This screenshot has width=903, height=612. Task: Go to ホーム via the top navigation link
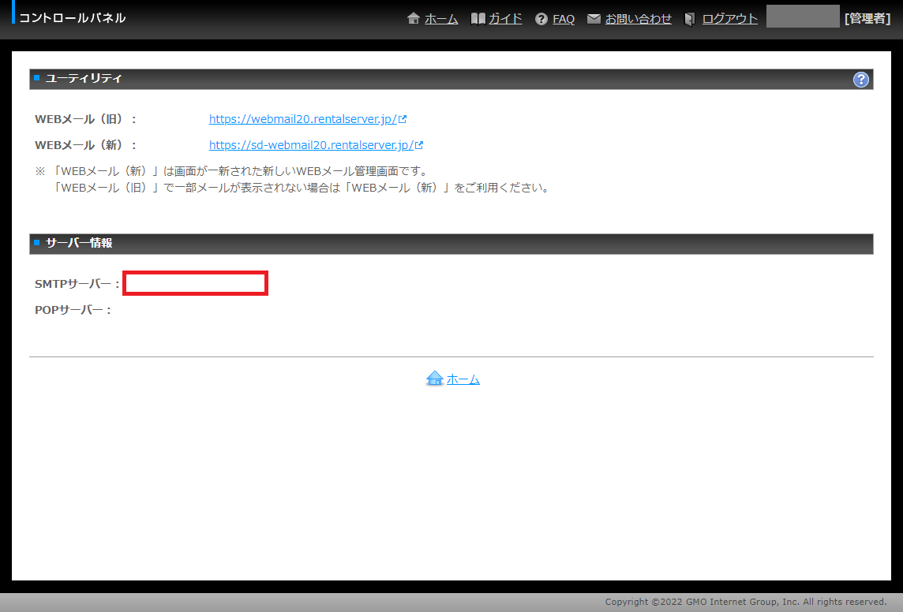point(441,19)
